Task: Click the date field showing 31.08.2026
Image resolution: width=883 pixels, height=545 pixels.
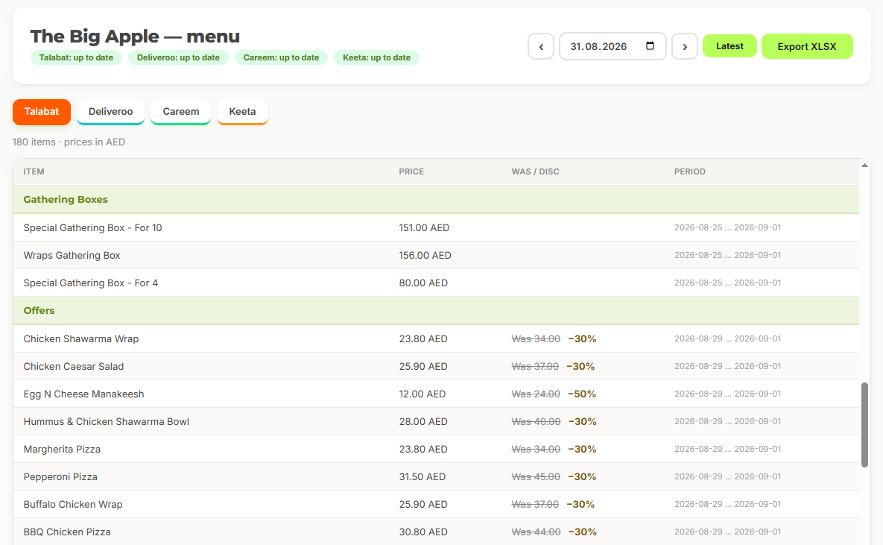Action: [612, 46]
